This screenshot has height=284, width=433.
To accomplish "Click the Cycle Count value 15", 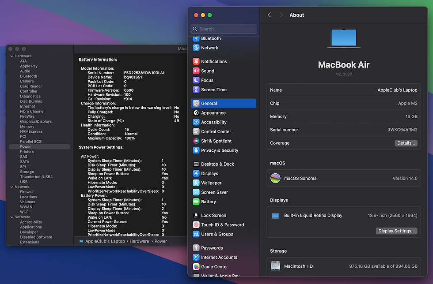I will [x=127, y=129].
